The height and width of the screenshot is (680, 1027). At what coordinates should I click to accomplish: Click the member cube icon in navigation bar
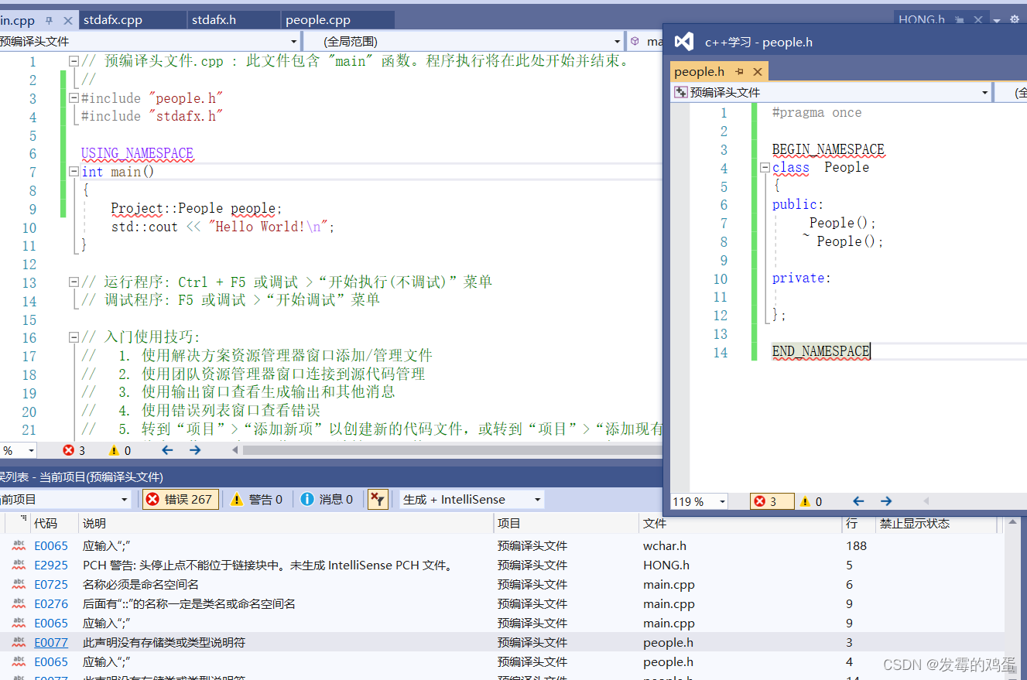coord(635,42)
